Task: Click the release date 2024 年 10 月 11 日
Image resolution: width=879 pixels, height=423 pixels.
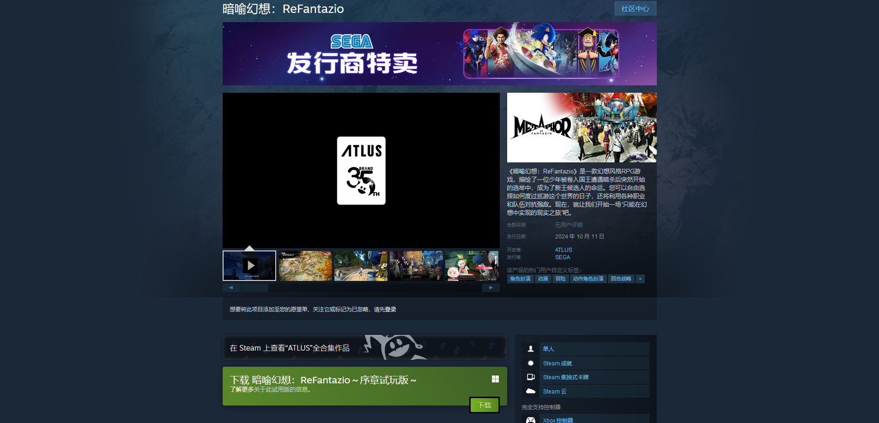Action: click(x=580, y=237)
